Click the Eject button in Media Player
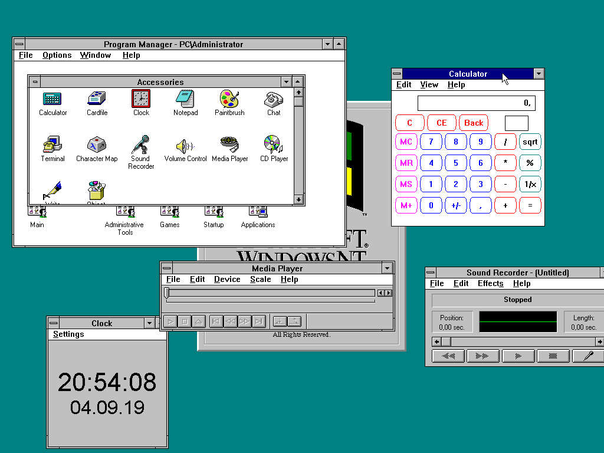 (x=198, y=321)
